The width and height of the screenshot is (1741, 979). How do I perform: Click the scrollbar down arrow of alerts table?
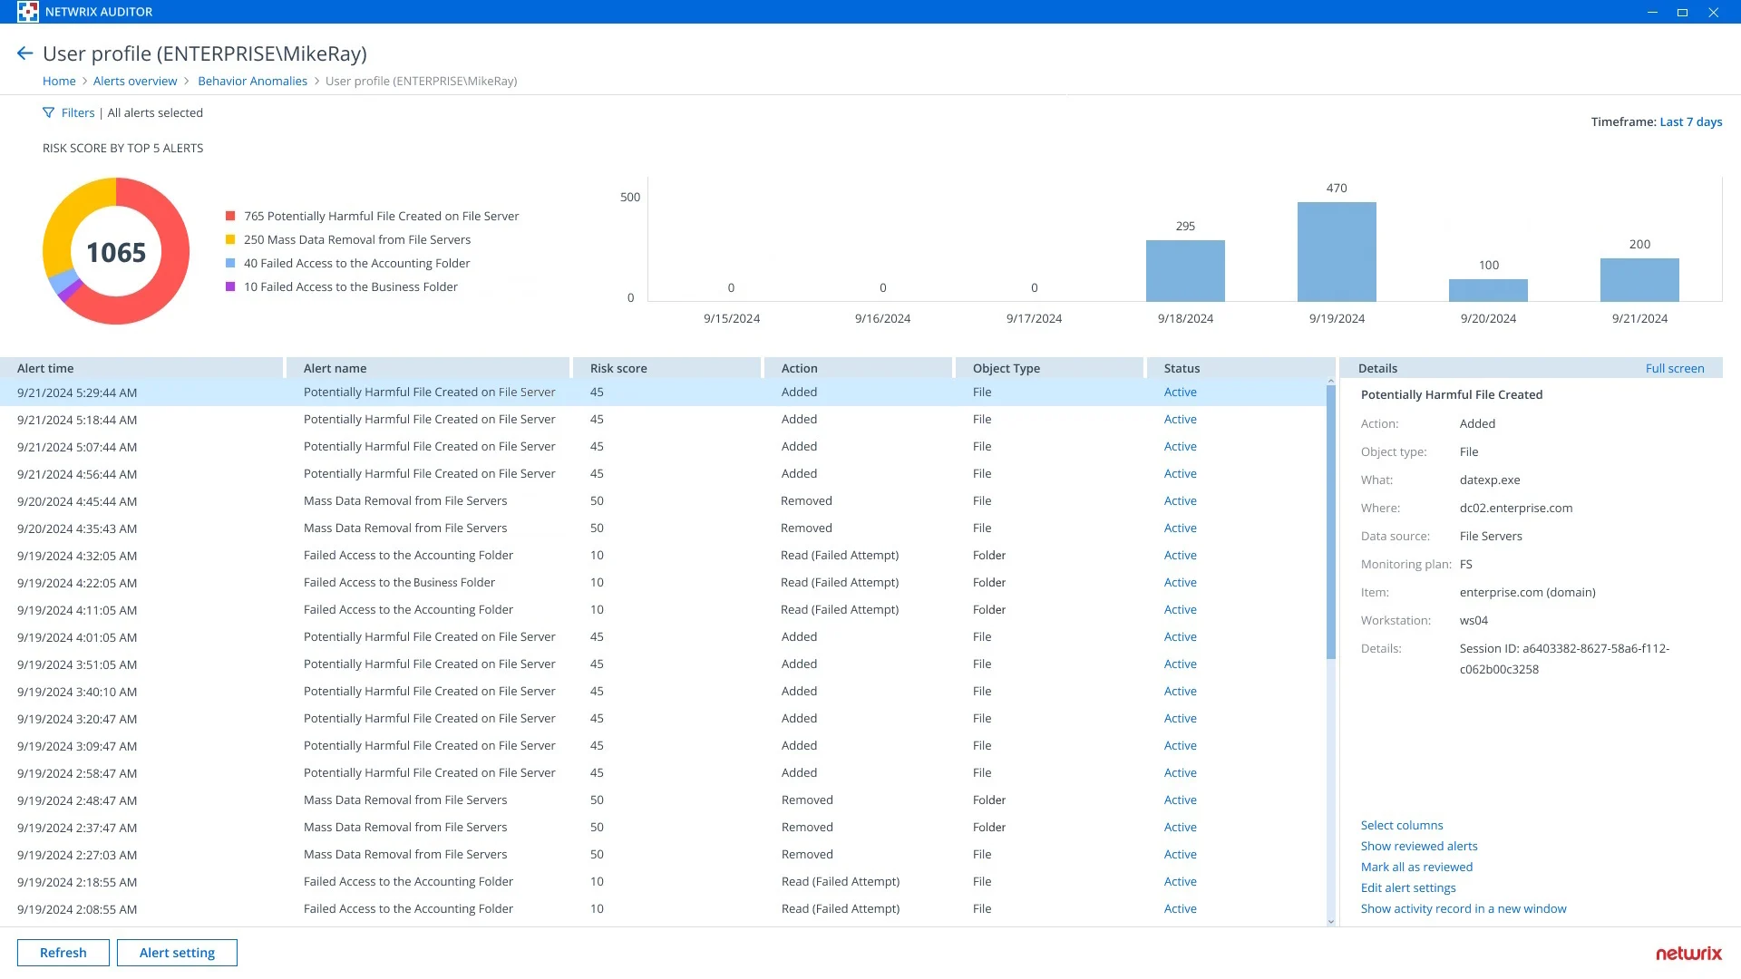tap(1330, 922)
